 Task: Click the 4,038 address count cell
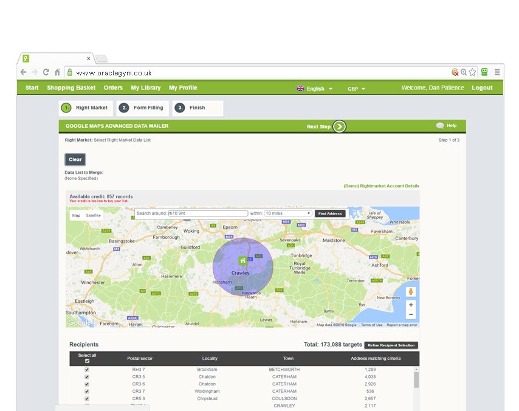(370, 377)
